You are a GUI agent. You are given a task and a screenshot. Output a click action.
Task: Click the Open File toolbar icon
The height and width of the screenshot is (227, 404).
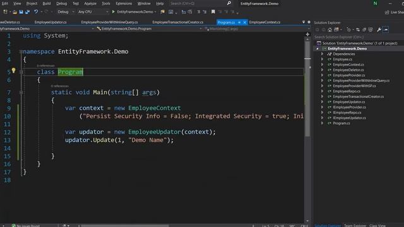pyautogui.click(x=15, y=12)
